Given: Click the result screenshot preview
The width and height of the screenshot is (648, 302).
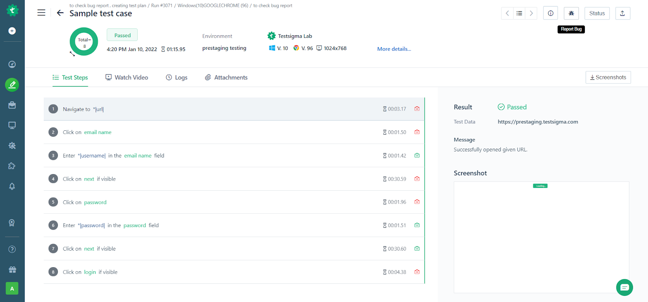Looking at the screenshot, I should pos(541,237).
